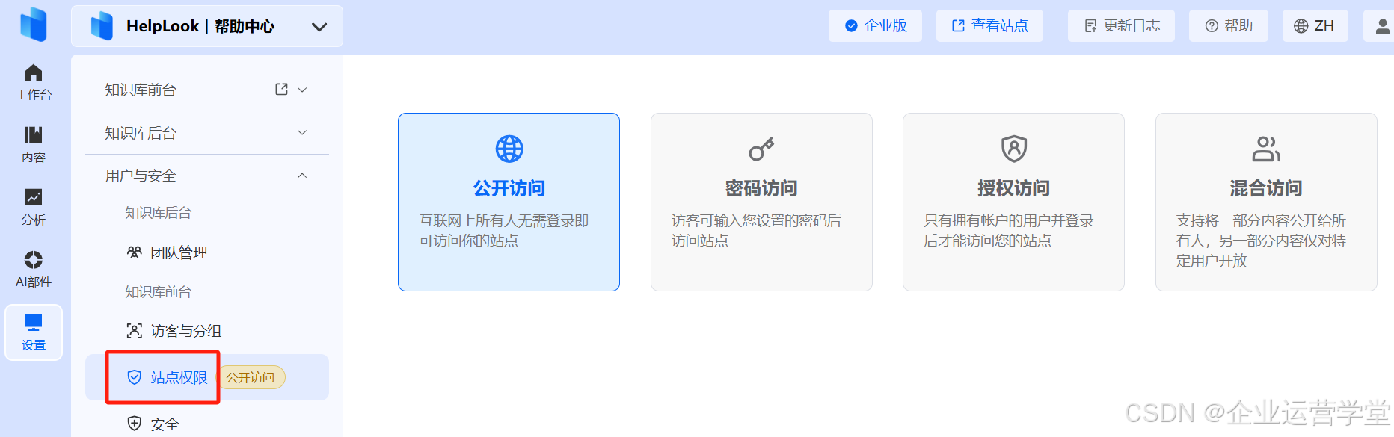This screenshot has height=437, width=1394.
Task: Click the text 互联网上所有人无需登录即可访问你的站点
Action: click(x=504, y=231)
